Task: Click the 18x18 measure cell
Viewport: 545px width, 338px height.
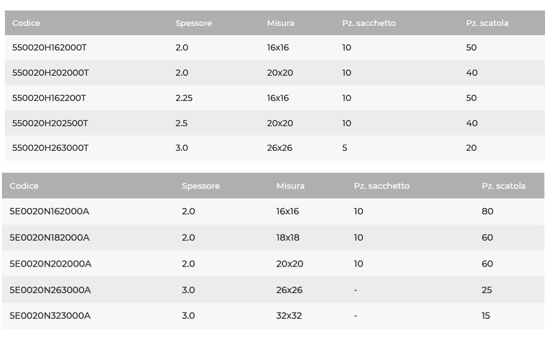Action: click(x=288, y=238)
